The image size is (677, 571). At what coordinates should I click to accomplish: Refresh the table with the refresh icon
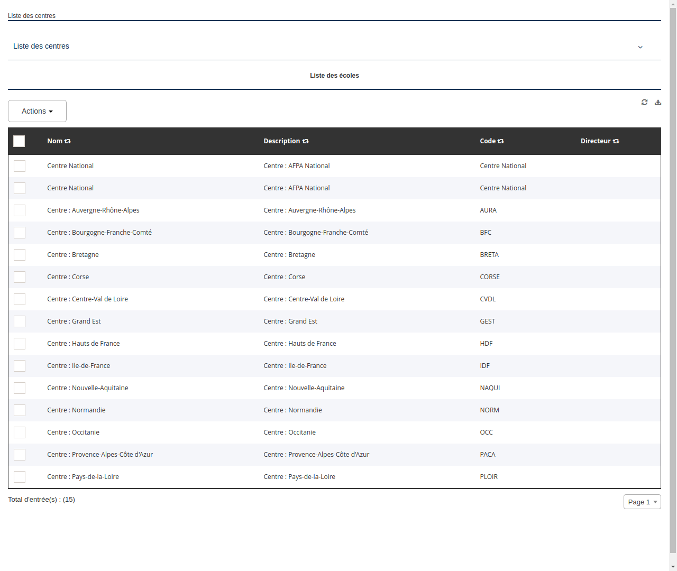coord(644,102)
